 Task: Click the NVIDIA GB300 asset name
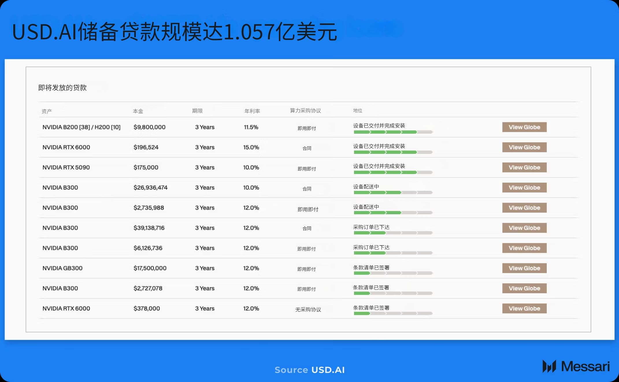62,268
